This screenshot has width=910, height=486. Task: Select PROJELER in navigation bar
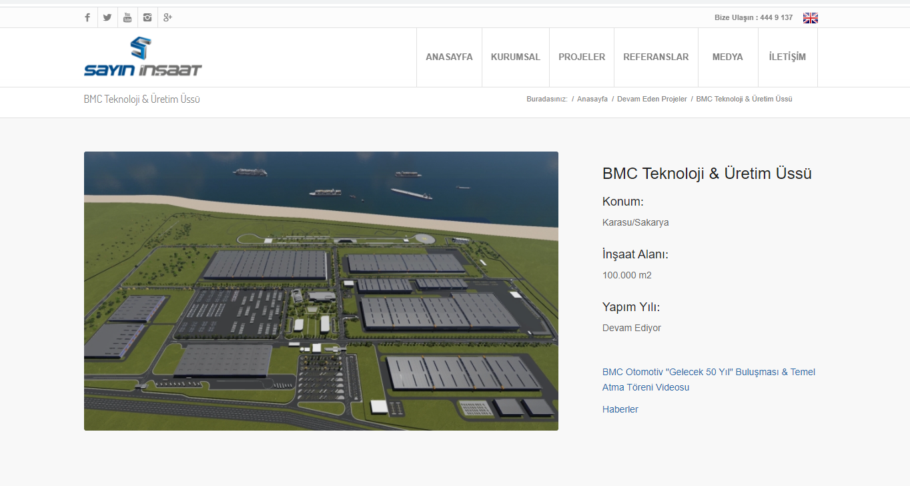click(x=582, y=57)
